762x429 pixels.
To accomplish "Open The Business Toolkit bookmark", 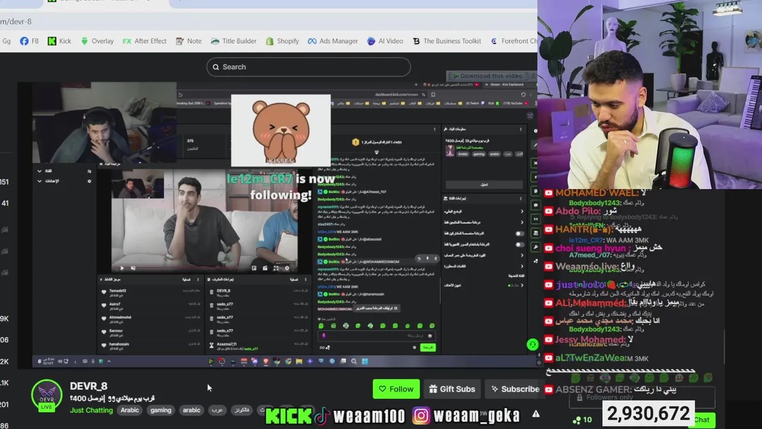I will pos(446,41).
